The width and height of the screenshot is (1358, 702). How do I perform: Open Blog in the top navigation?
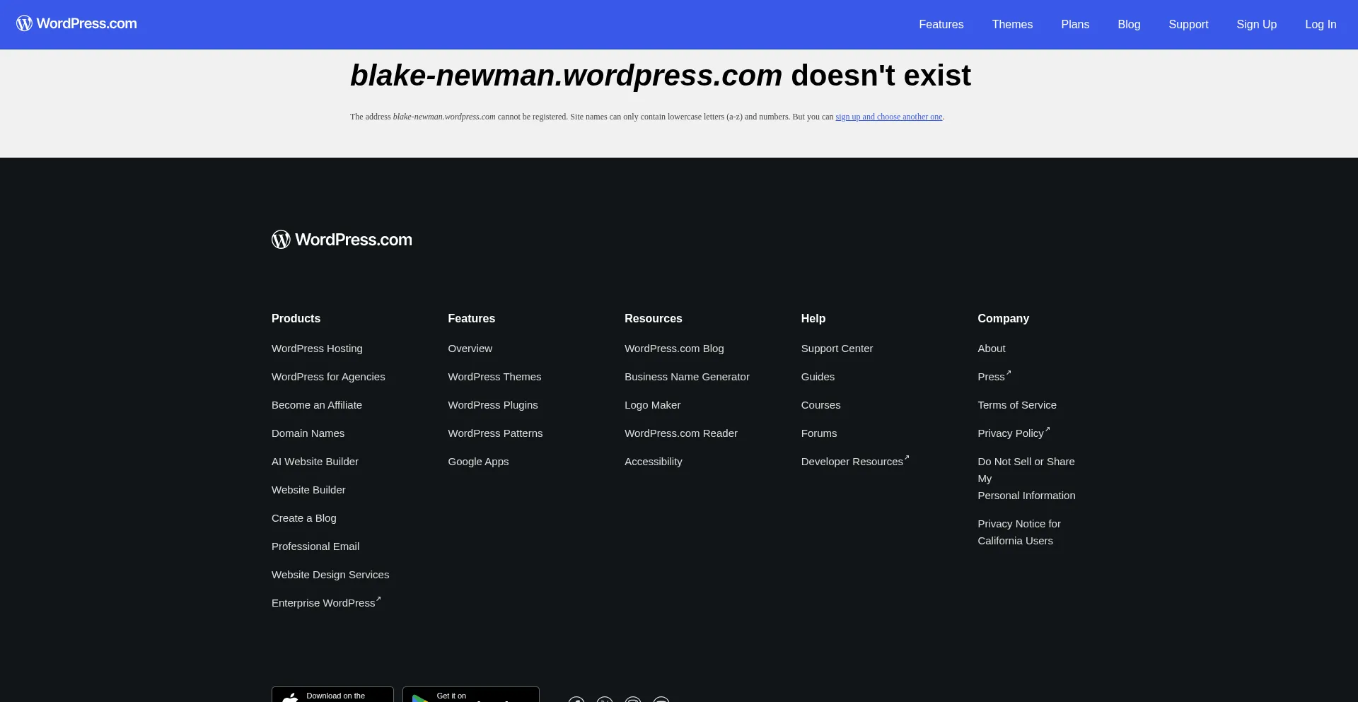tap(1129, 24)
